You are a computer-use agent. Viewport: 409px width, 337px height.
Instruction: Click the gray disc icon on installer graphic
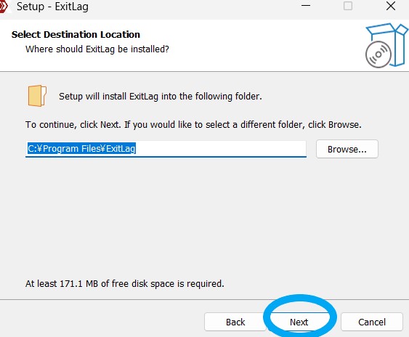point(378,54)
